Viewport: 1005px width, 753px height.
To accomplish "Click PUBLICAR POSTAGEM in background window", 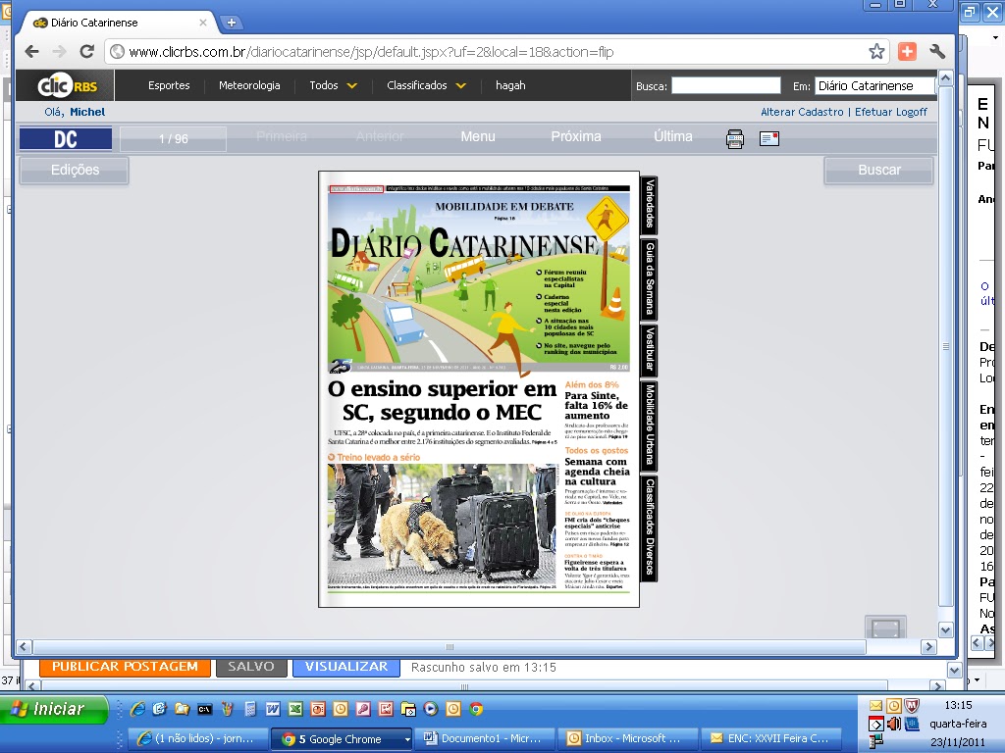I will tap(125, 667).
